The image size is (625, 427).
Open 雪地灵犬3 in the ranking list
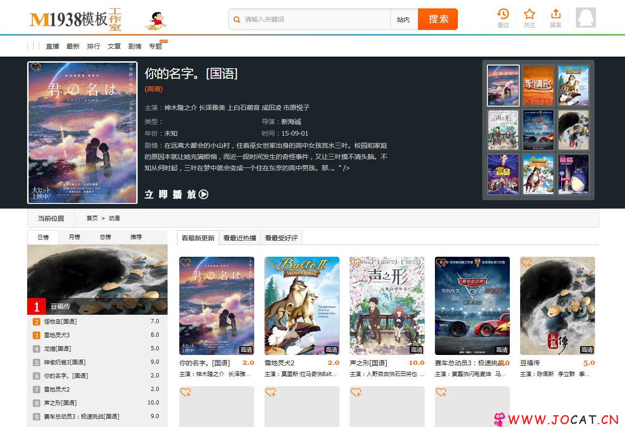(x=57, y=335)
